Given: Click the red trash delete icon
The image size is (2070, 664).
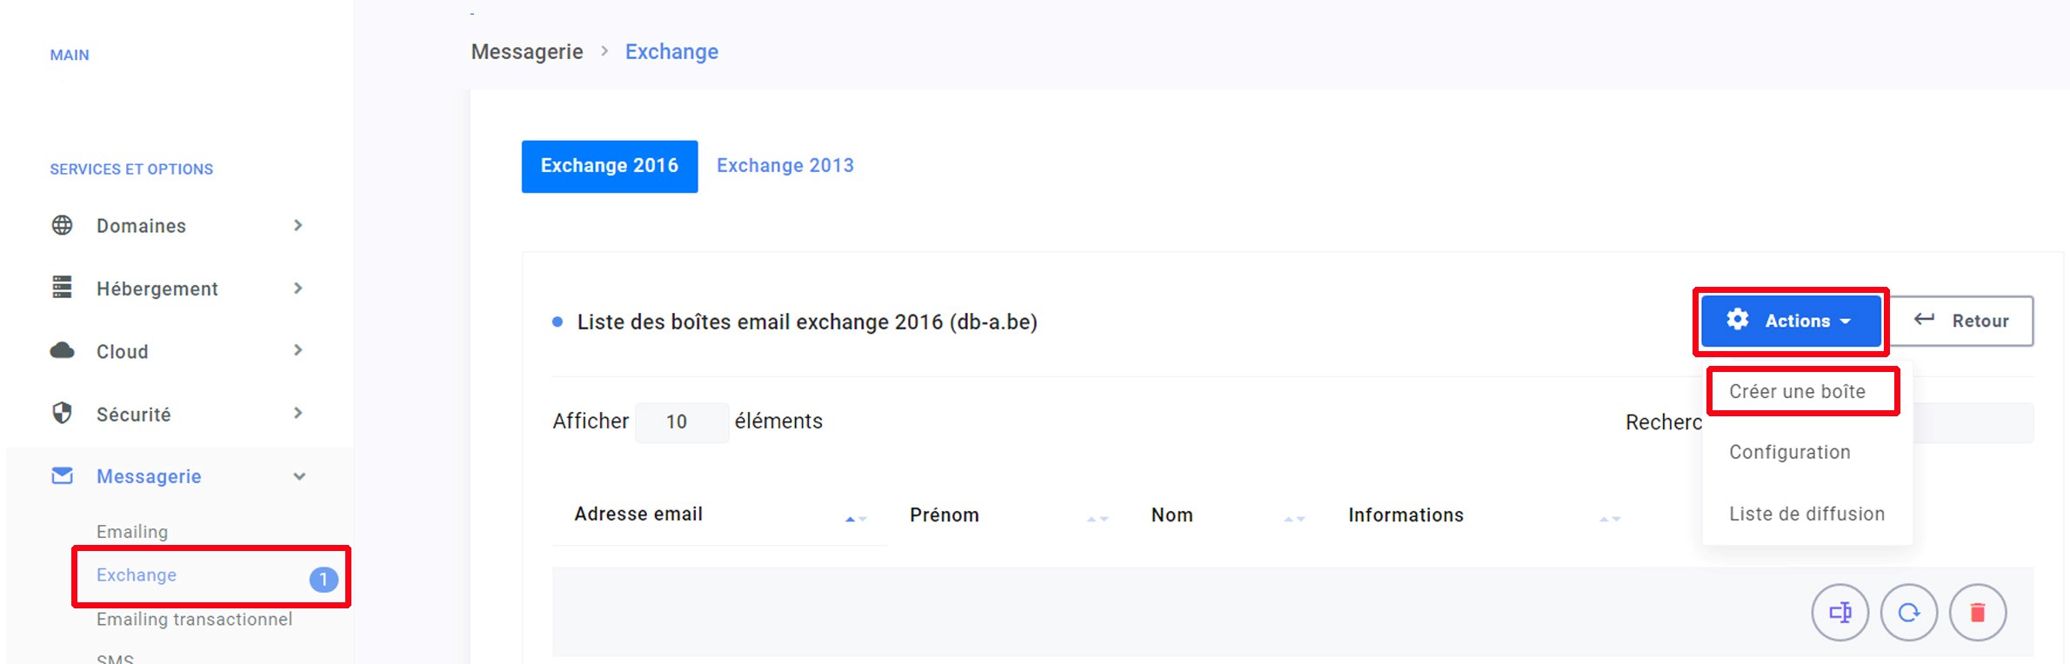Looking at the screenshot, I should click(1977, 613).
